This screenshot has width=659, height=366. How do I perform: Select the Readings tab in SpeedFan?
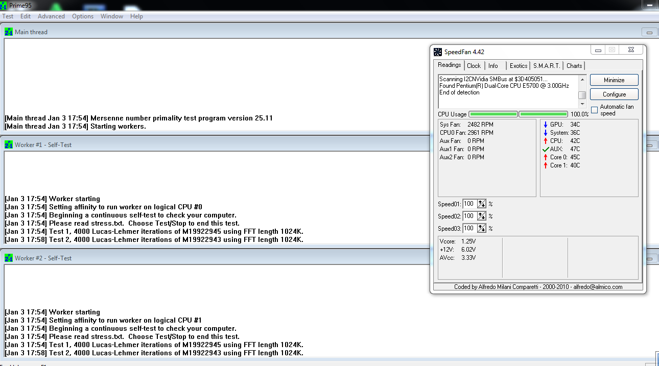pyautogui.click(x=450, y=65)
